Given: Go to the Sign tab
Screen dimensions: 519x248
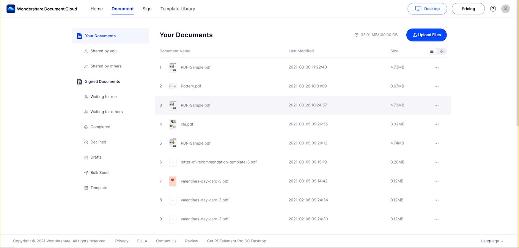Looking at the screenshot, I should tap(147, 9).
